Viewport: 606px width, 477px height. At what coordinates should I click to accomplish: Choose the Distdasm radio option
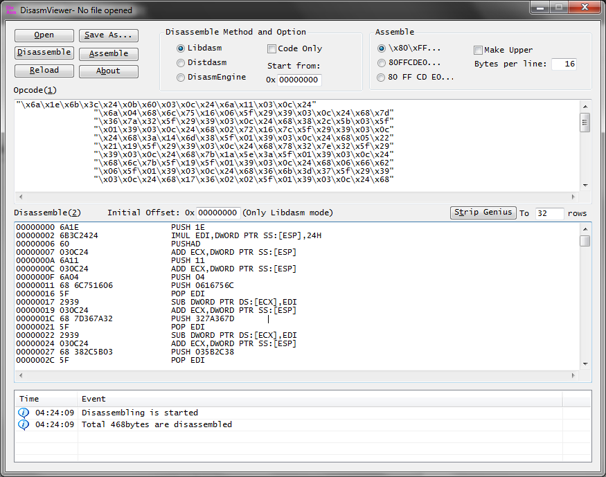181,63
